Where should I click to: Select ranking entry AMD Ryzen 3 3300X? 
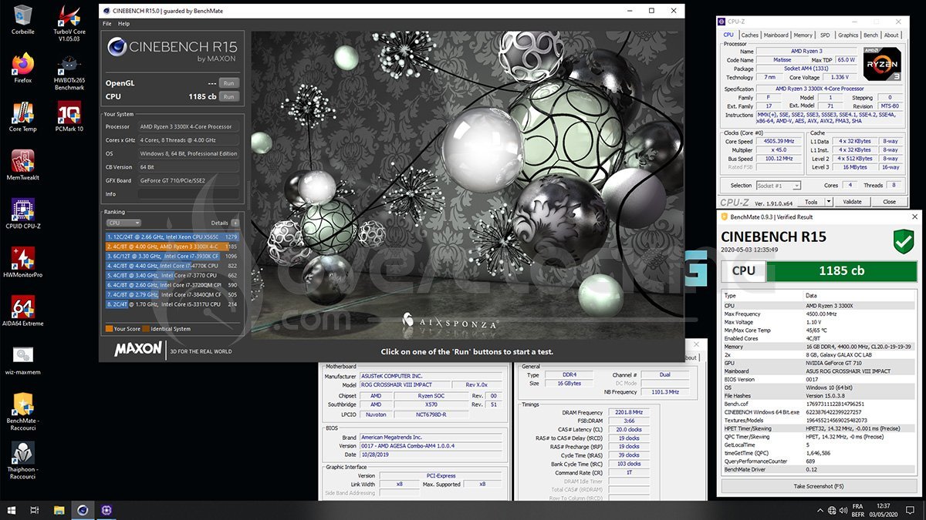[x=174, y=247]
